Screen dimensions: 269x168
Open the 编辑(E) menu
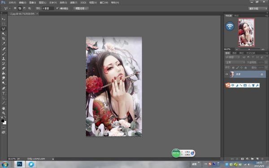click(23, 3)
